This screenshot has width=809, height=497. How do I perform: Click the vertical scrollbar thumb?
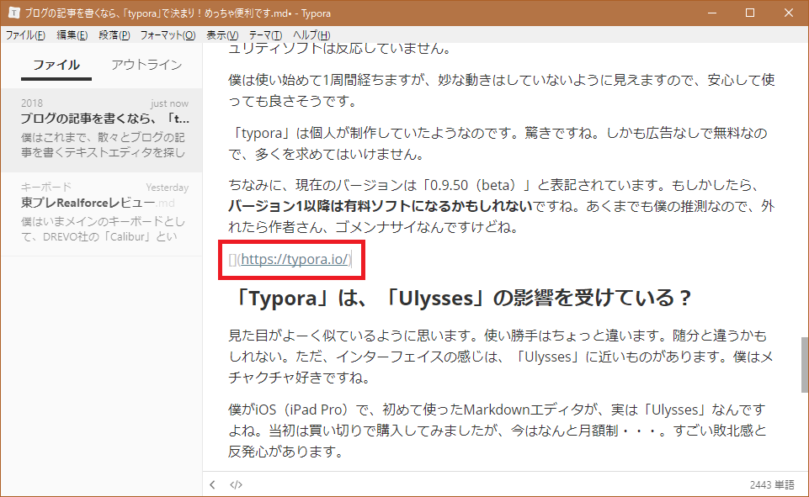pyautogui.click(x=804, y=365)
